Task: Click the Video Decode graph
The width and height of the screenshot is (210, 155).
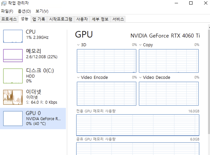Action: click(x=169, y=94)
